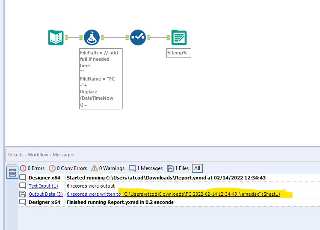Click the Select tool output anchor
This screenshot has height=230, width=320.
click(149, 37)
